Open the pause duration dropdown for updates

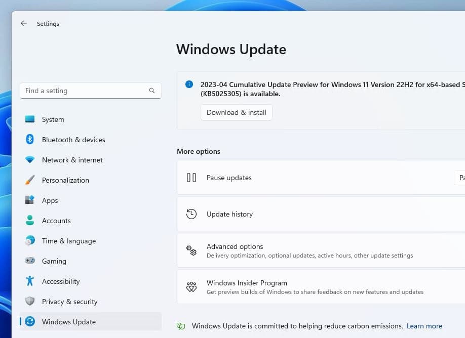pos(459,178)
